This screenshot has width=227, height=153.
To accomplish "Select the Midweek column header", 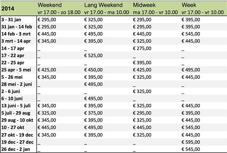I will point(144,5).
